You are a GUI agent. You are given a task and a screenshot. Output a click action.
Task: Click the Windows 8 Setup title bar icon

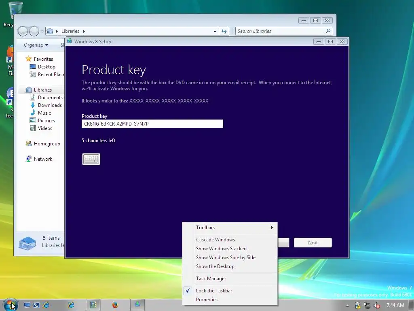[70, 41]
